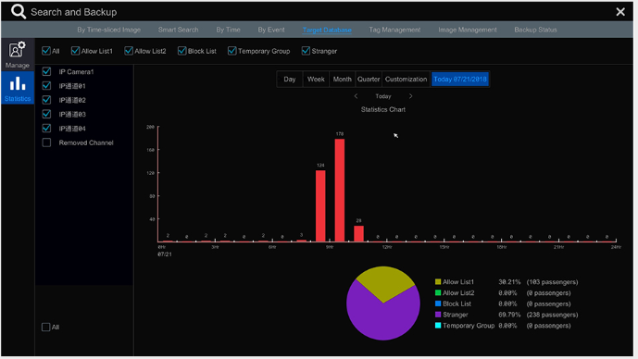Choose the Customization range button
638x359 pixels.
(407, 80)
